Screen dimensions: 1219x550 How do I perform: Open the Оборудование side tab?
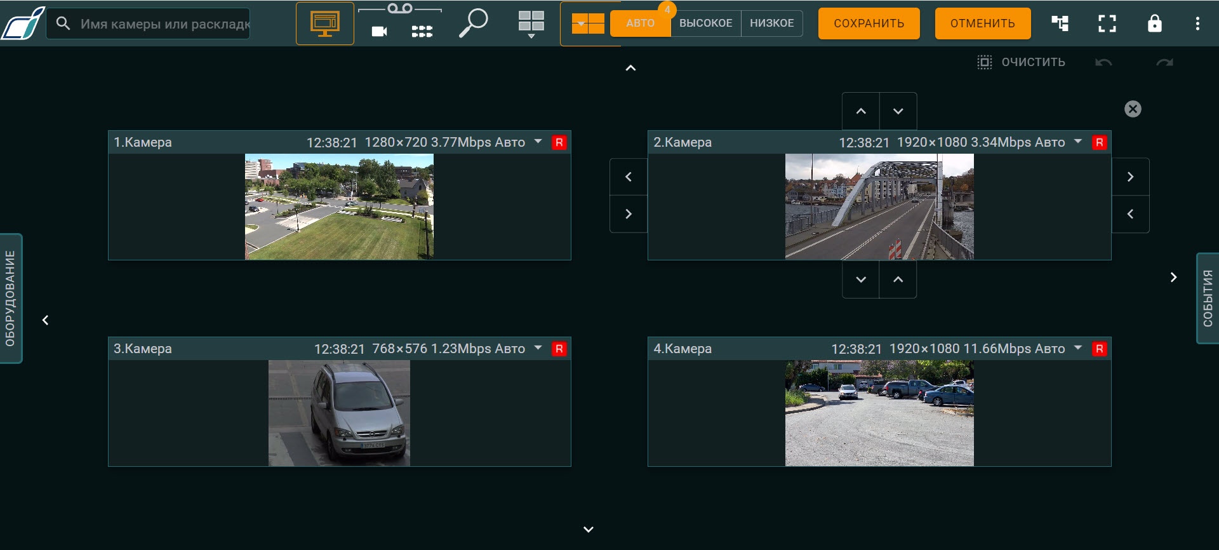[x=11, y=298]
